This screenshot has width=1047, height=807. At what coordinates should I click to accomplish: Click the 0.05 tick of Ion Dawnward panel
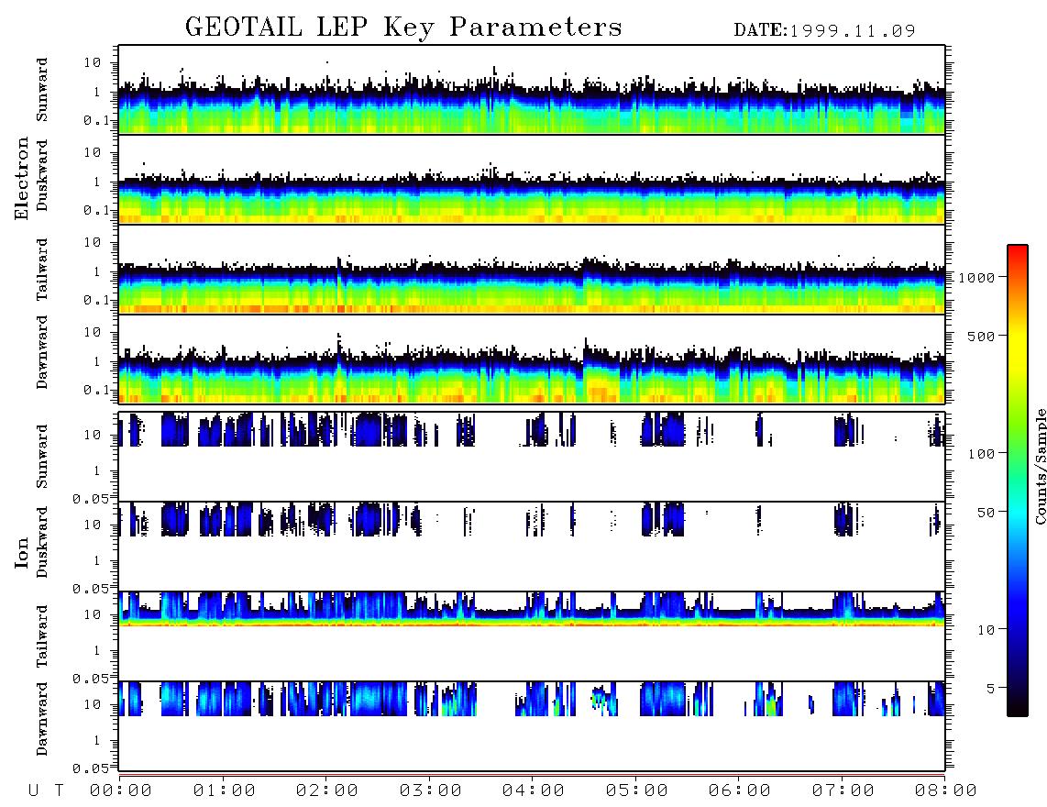click(x=90, y=768)
